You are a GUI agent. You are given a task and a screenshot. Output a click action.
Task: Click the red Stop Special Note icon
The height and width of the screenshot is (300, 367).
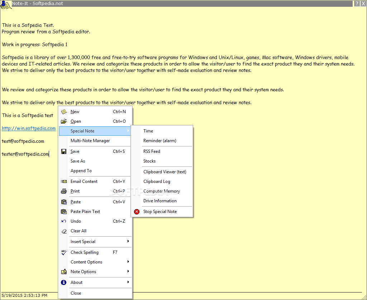tap(137, 212)
